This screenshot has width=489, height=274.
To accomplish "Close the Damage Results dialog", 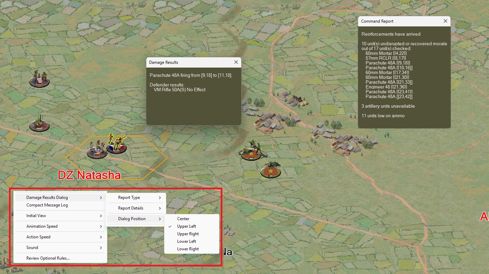I will 236,62.
